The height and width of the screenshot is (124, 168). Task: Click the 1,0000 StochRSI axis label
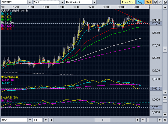(x=156, y=100)
